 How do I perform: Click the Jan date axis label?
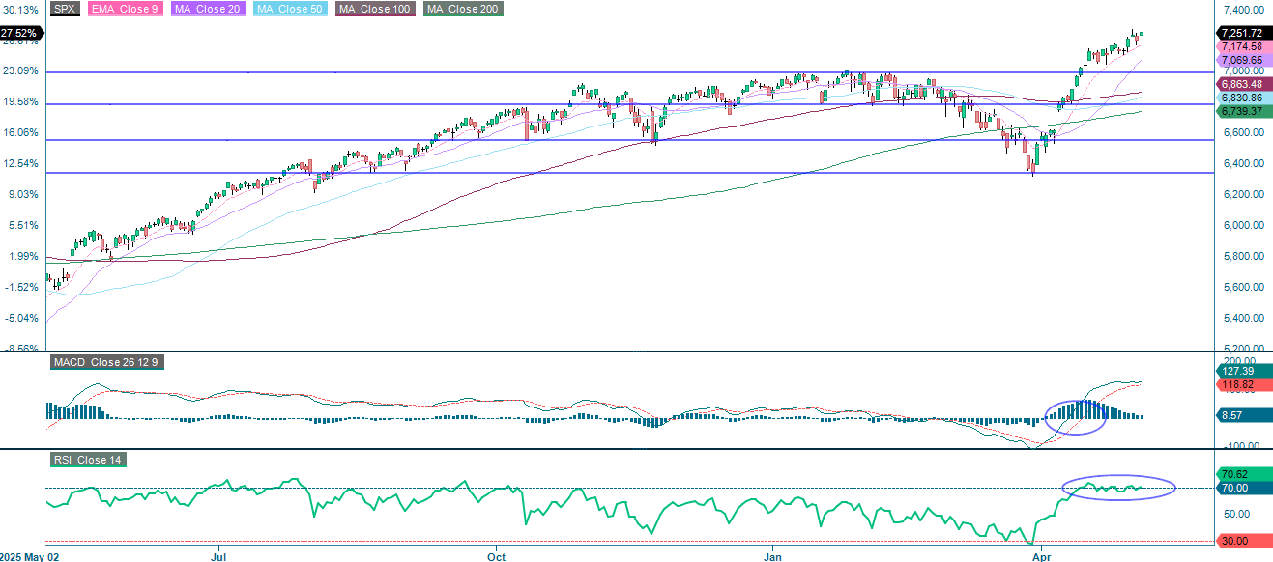[x=773, y=556]
